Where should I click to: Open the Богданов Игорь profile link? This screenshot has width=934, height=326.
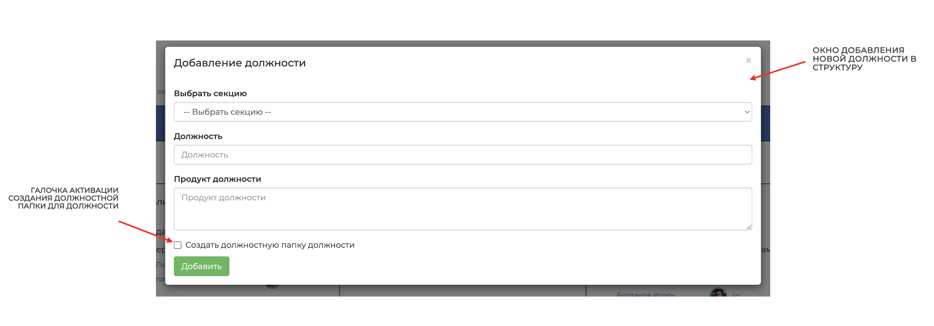(646, 294)
